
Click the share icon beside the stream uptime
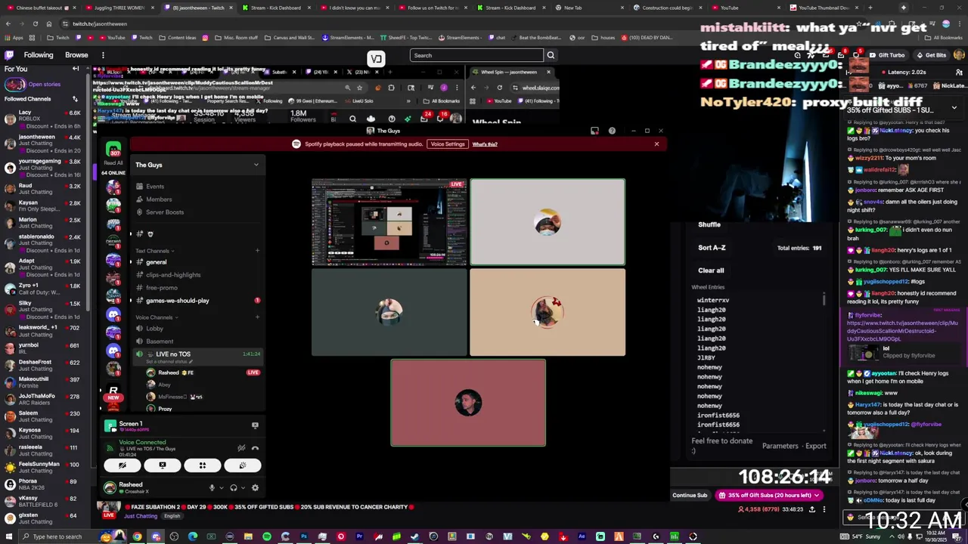tap(812, 509)
